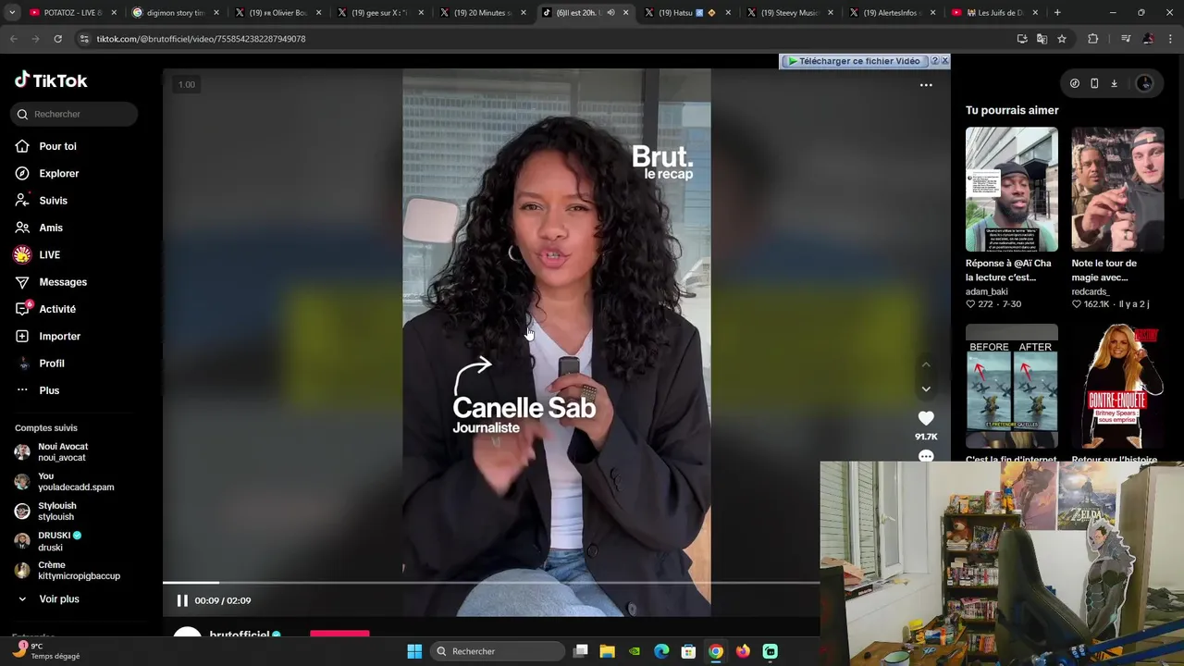Open Firefox from the taskbar
Screen dimensions: 1184x666
point(743,651)
